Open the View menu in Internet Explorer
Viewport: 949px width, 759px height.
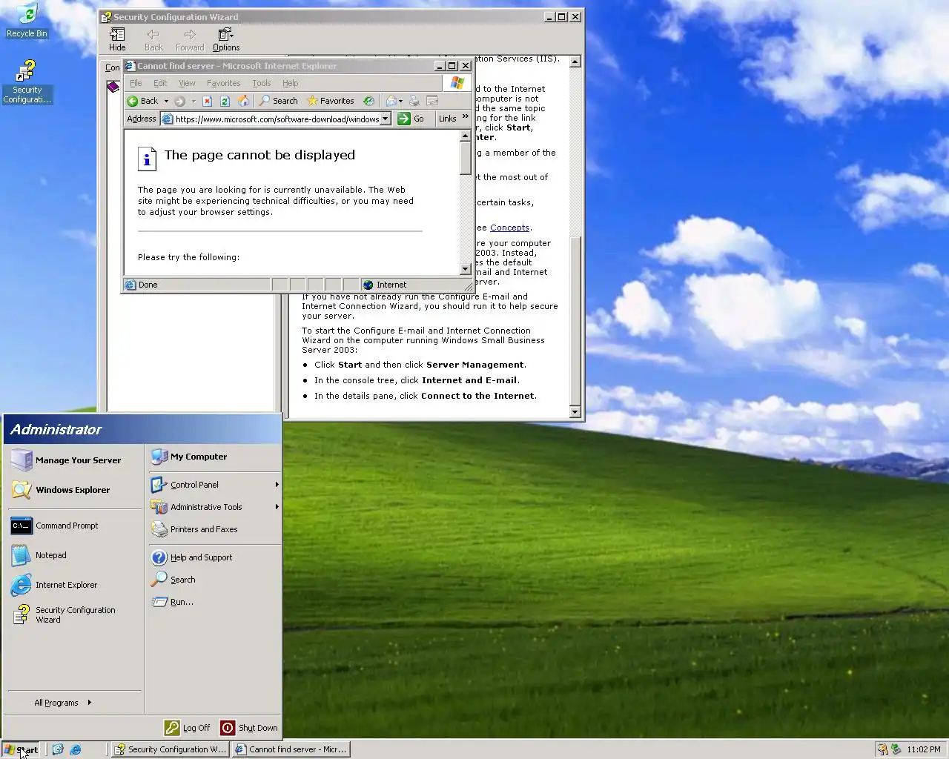[187, 83]
